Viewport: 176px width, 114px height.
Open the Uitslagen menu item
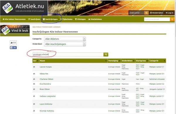[80, 19]
